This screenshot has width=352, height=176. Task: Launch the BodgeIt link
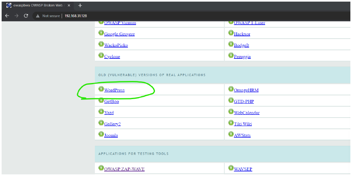[241, 45]
